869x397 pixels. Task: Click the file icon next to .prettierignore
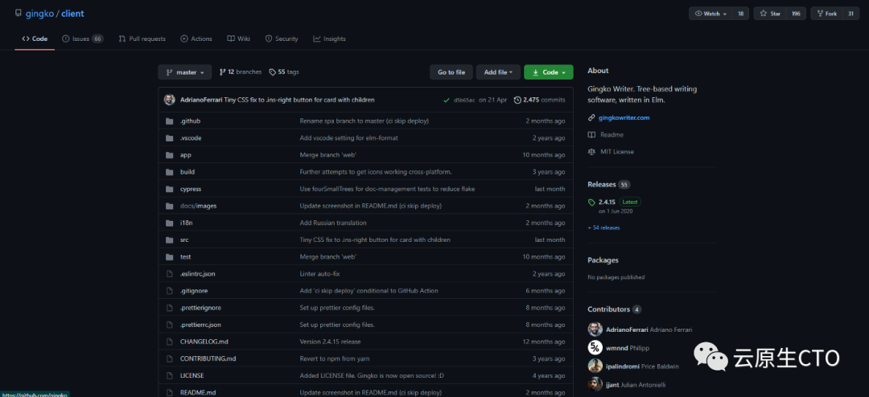[170, 307]
